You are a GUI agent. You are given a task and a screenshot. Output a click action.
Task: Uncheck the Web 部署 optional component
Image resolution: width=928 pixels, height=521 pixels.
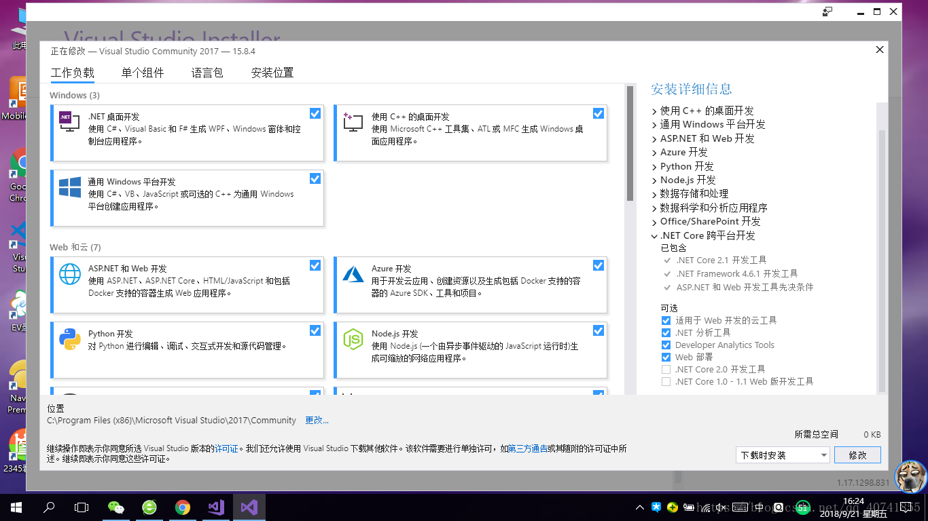click(666, 357)
